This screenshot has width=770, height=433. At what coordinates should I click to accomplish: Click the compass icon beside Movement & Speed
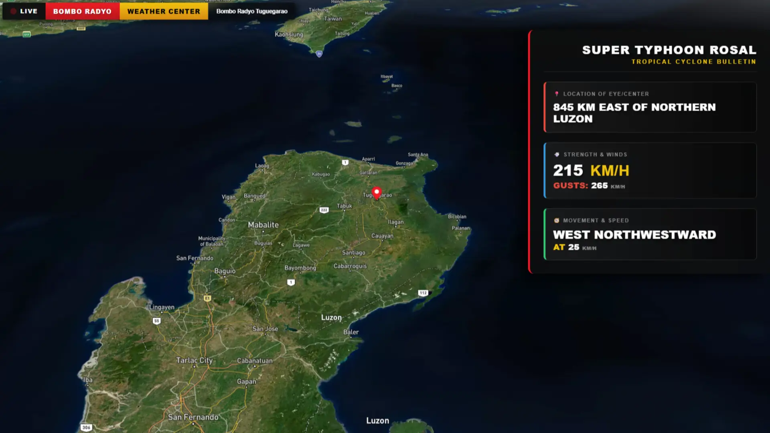coord(557,221)
